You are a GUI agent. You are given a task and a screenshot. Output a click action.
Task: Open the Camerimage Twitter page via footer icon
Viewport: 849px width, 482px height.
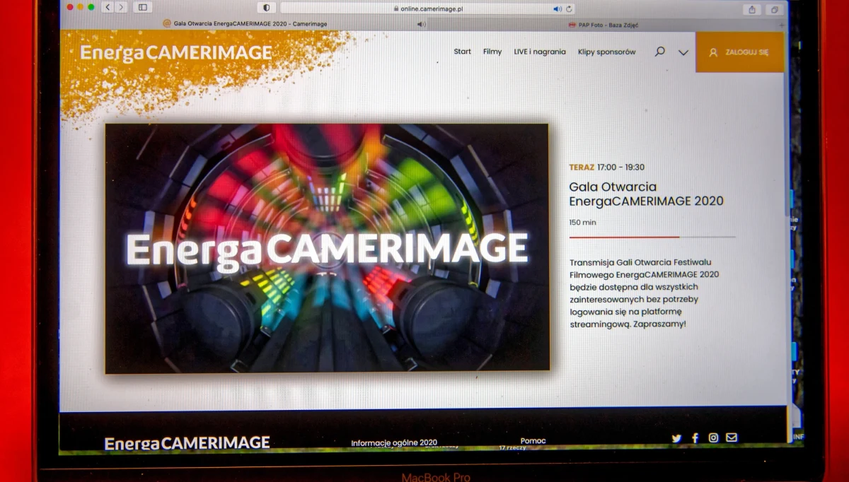[676, 438]
